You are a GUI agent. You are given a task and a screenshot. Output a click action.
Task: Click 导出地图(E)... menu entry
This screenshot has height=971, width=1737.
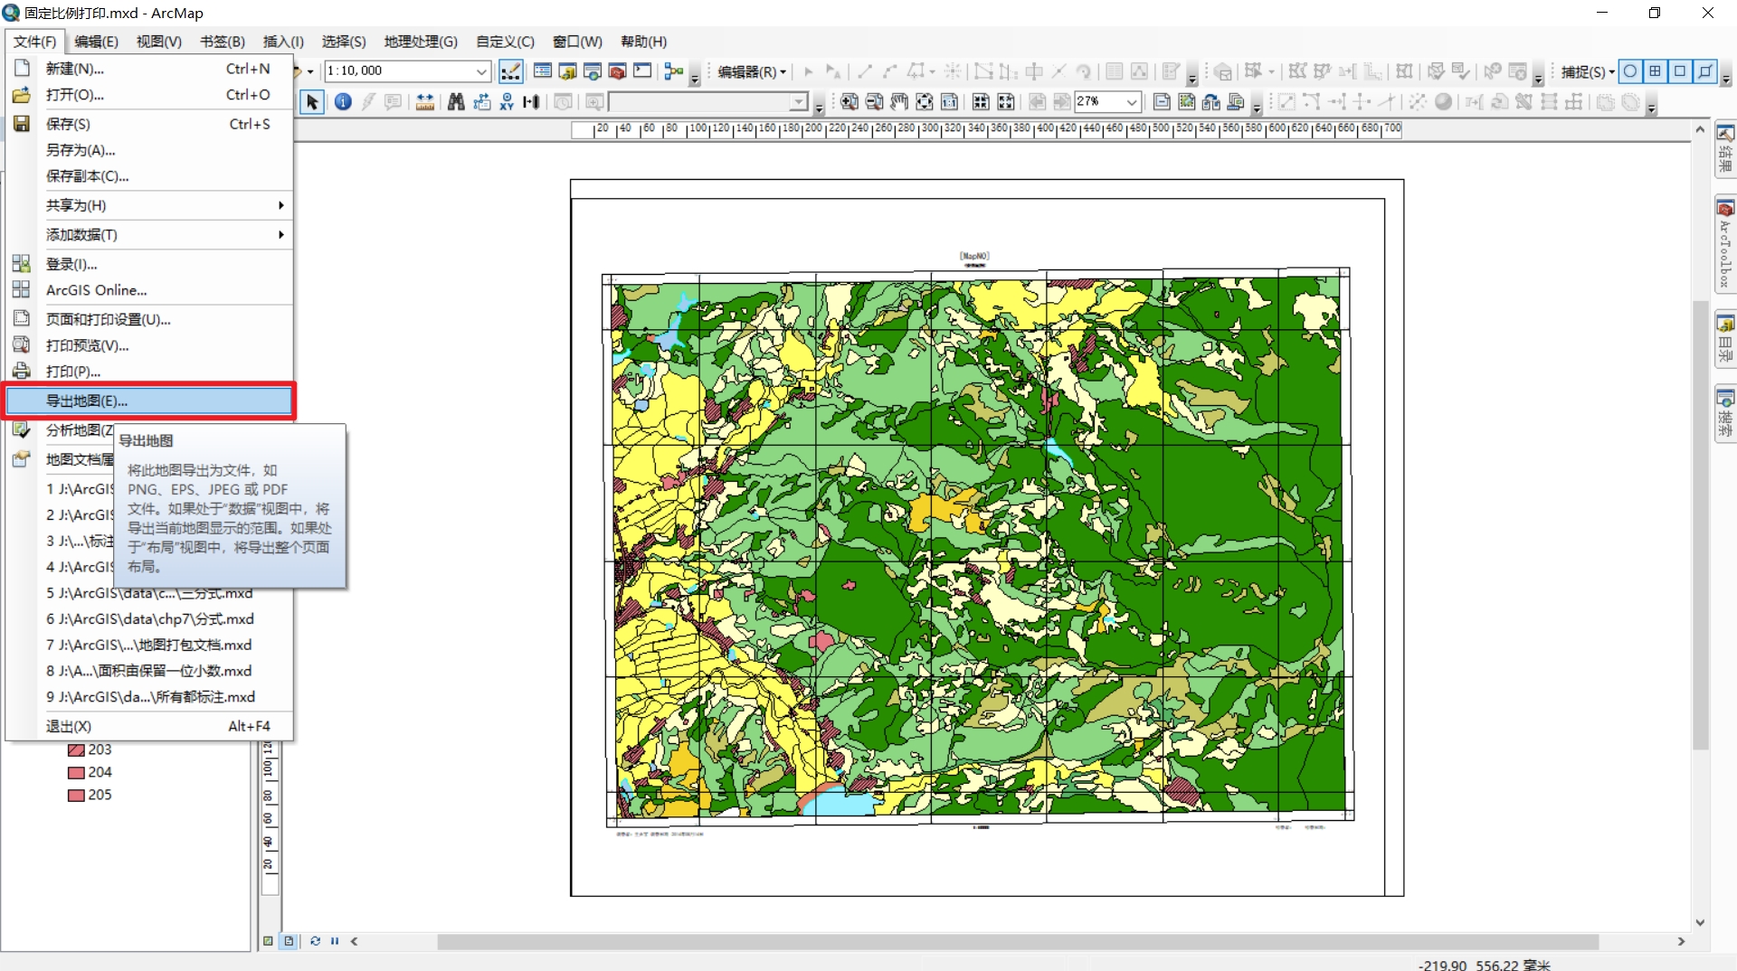(x=149, y=401)
